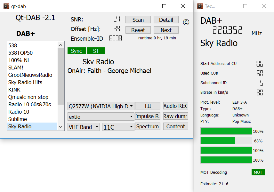Click the station list scrollbar thumb

tap(60, 76)
